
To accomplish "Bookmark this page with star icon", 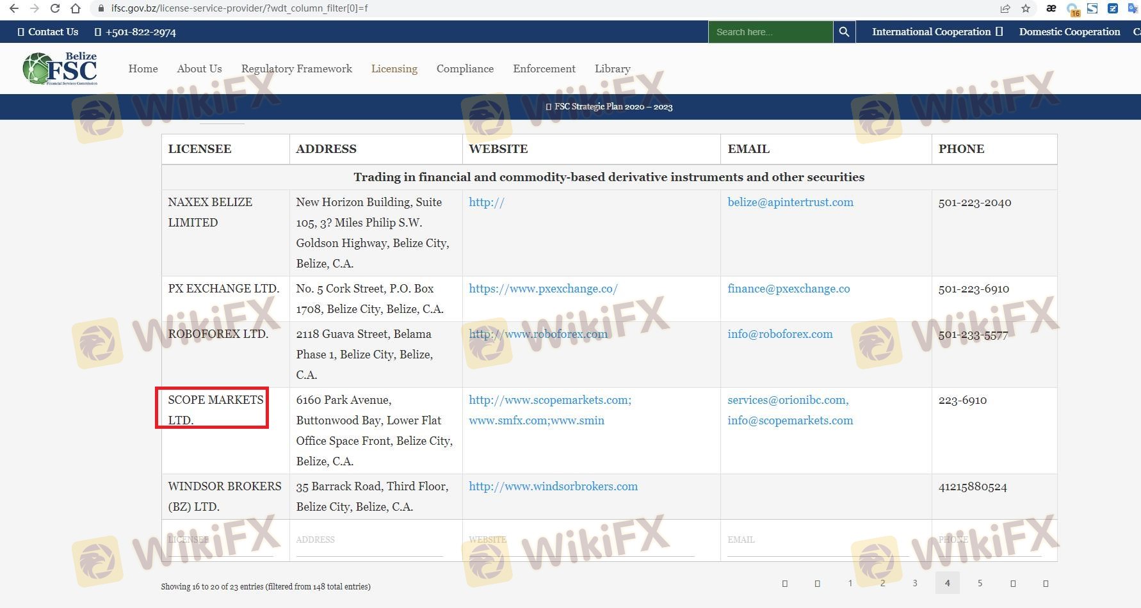I will coord(1026,8).
